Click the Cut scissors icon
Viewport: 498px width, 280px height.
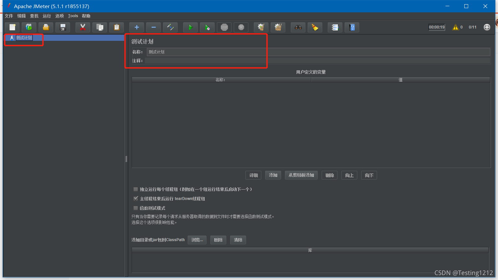click(x=83, y=27)
